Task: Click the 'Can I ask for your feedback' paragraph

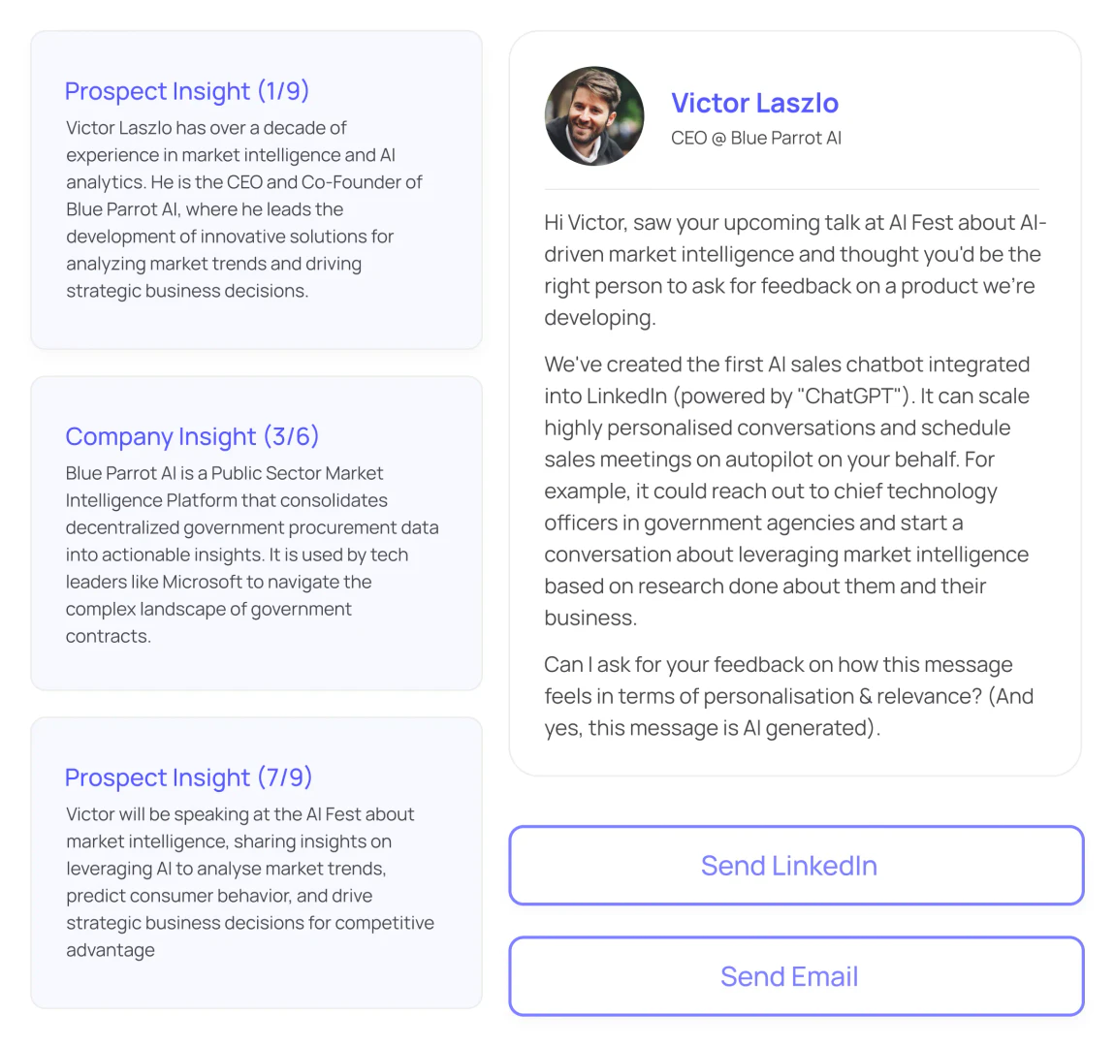Action: [788, 696]
